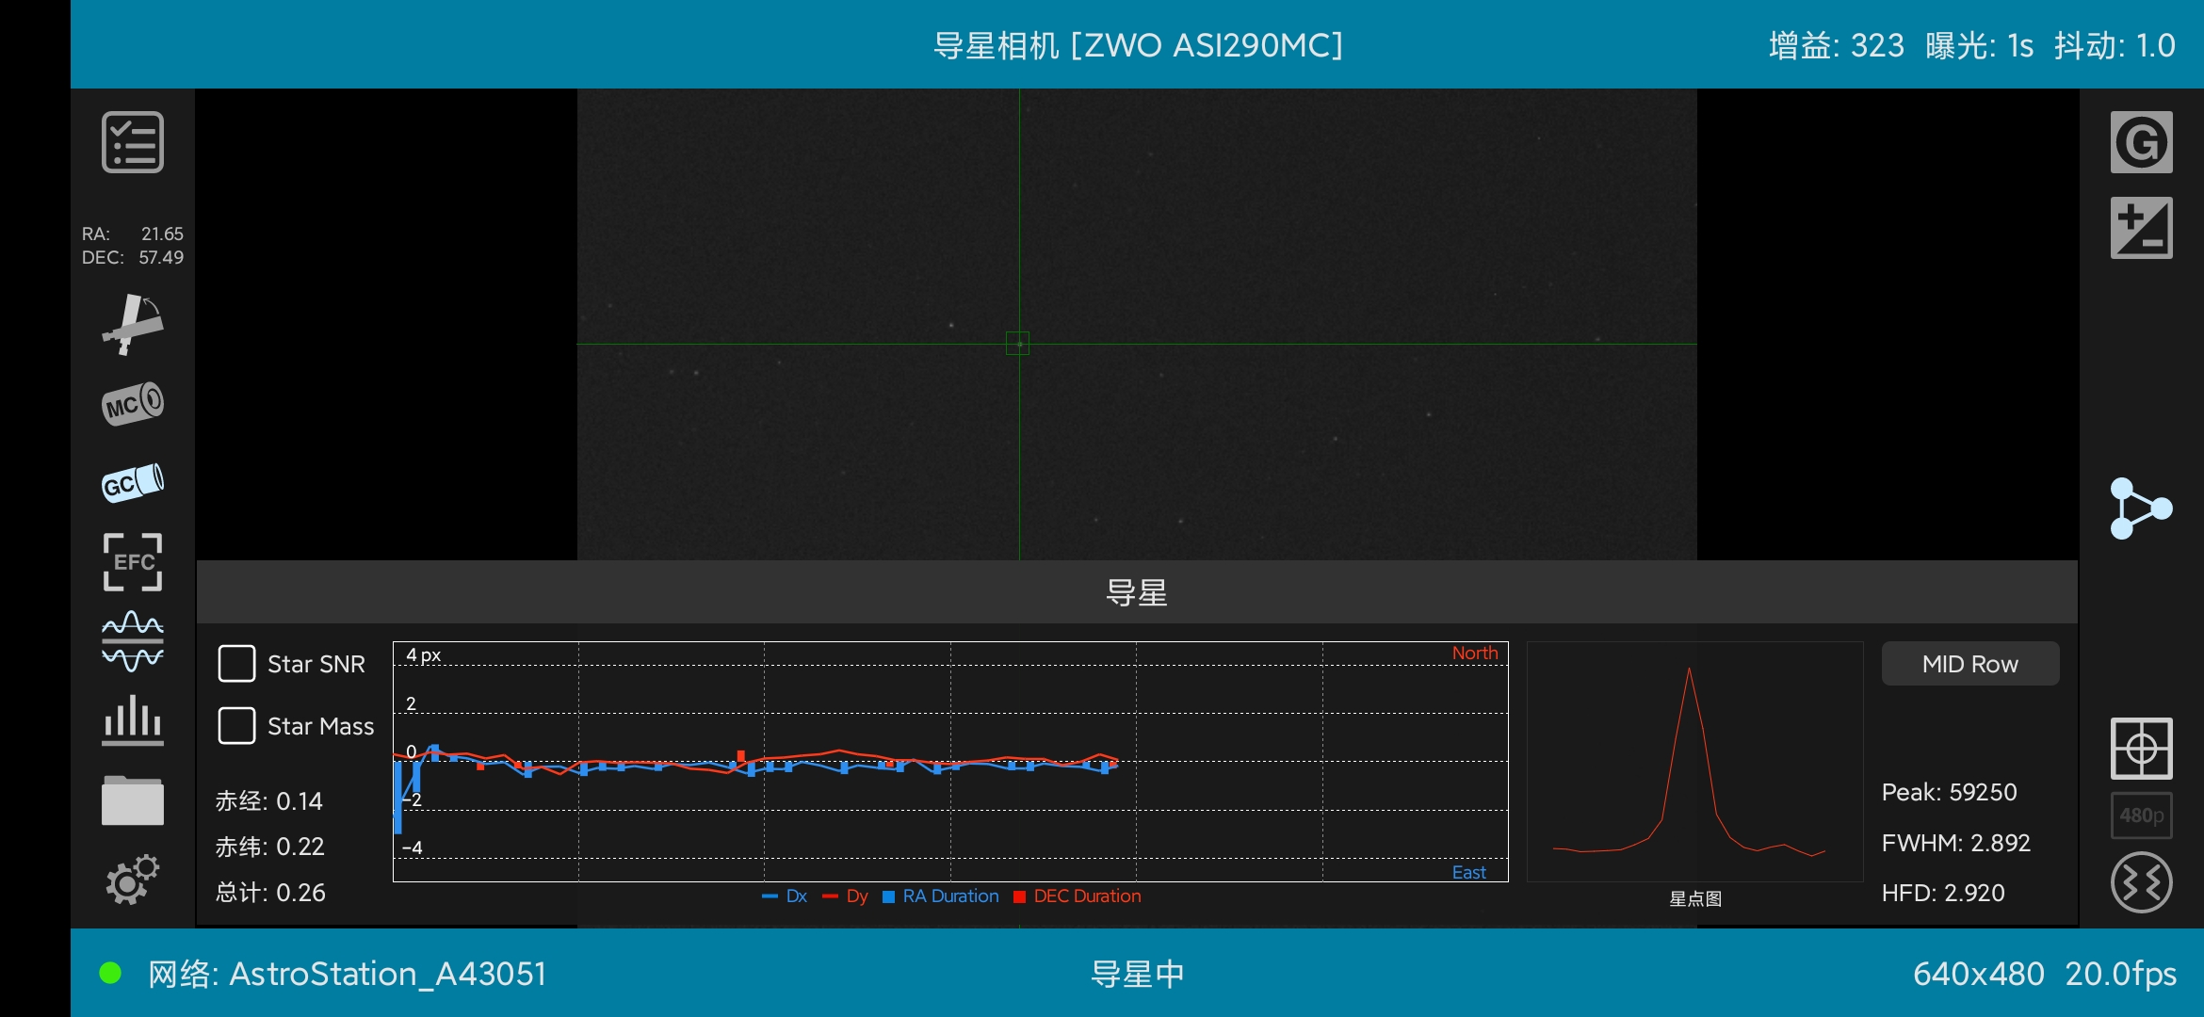
Task: Open the EFC electronic focuser icon
Action: pos(132,562)
